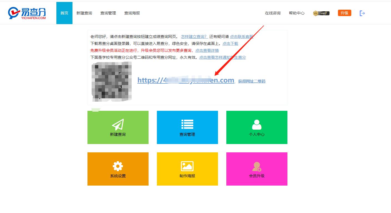The image size is (391, 213).
Task: Open 会员升级 via the member icon tile
Action: pyautogui.click(x=256, y=169)
